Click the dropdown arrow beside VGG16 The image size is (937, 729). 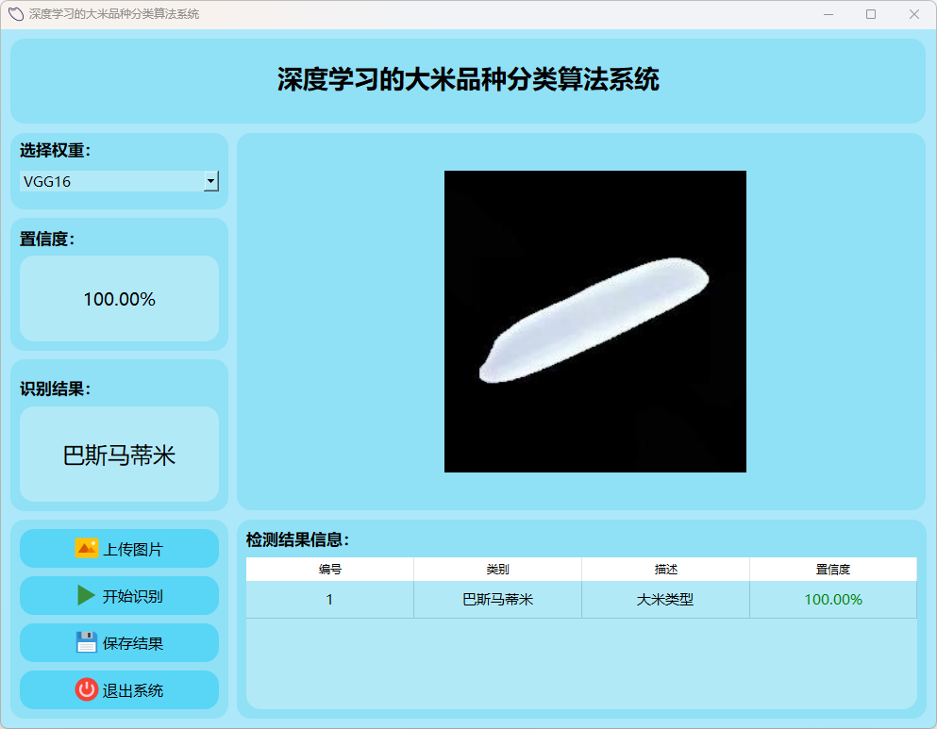pos(211,182)
